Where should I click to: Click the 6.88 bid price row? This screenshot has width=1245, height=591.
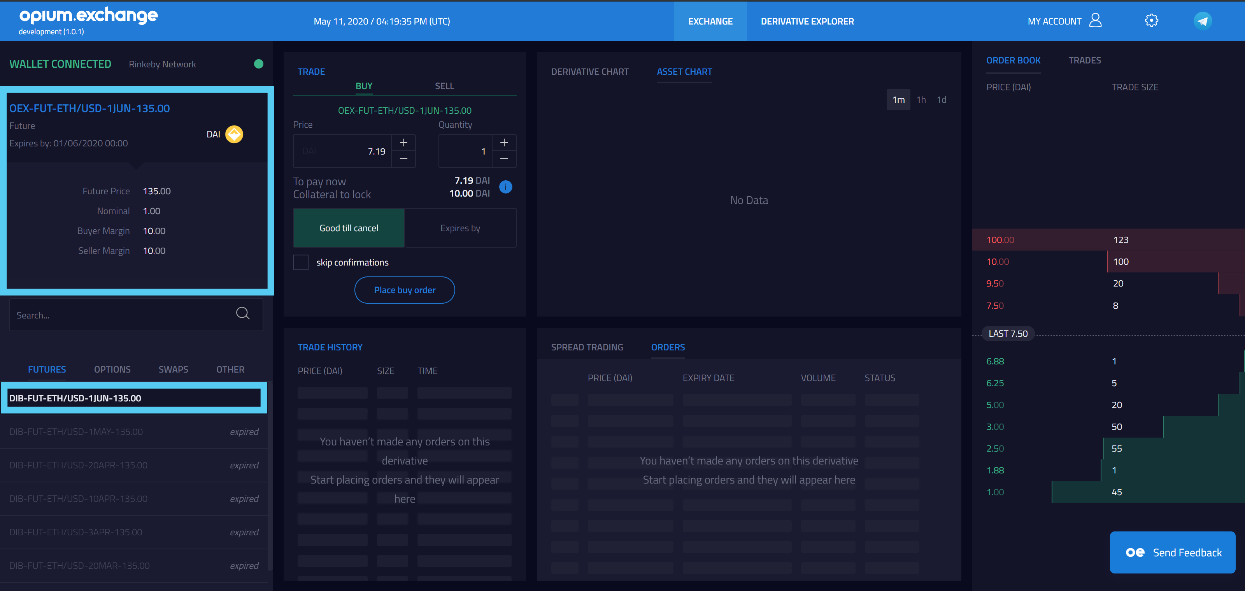point(1108,361)
